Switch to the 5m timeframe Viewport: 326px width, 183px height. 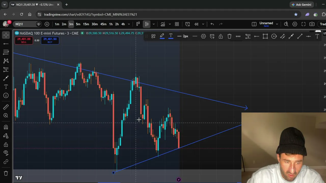click(78, 24)
